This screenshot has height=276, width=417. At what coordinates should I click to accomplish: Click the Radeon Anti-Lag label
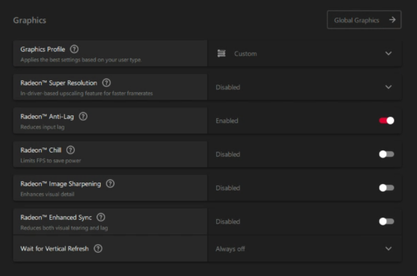pyautogui.click(x=47, y=117)
